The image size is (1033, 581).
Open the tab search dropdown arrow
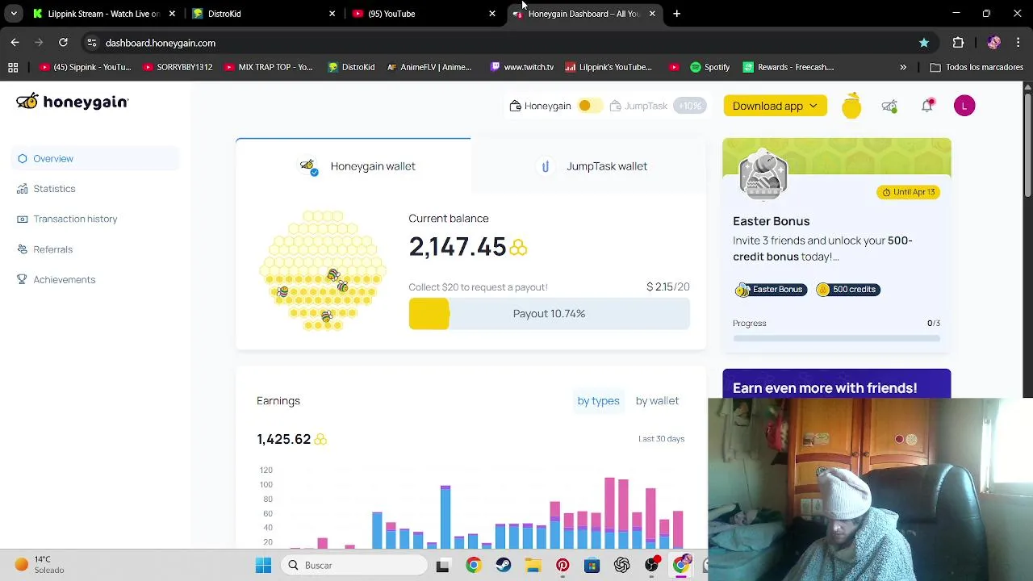click(14, 14)
